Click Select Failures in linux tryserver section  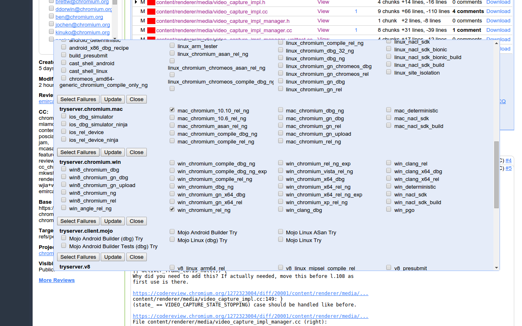[x=78, y=99]
